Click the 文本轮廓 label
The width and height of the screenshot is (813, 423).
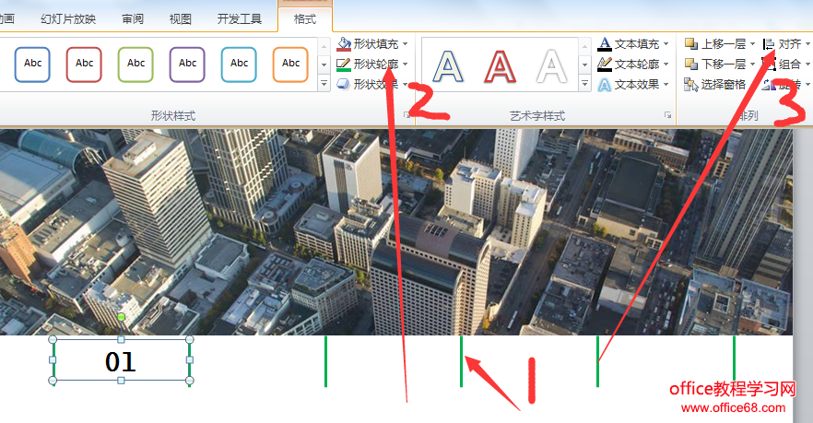coord(637,65)
